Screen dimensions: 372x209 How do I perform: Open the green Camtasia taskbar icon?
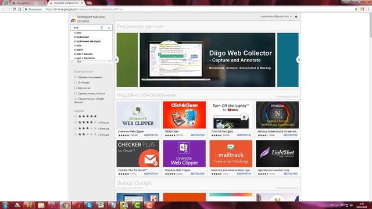(x=137, y=205)
